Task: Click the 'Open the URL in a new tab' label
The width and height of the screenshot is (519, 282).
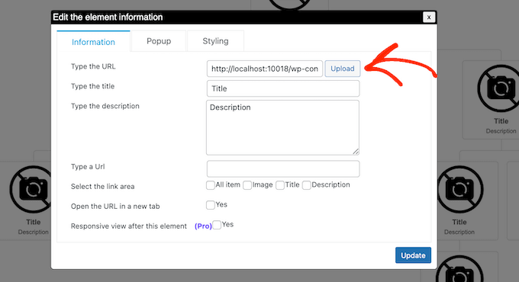Action: 115,207
